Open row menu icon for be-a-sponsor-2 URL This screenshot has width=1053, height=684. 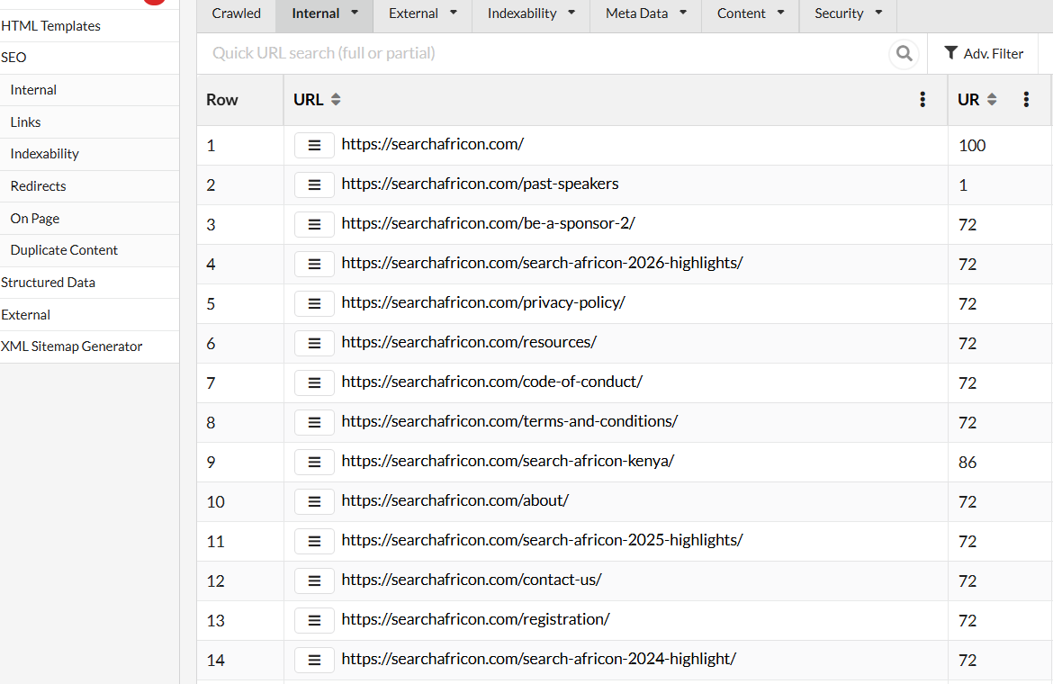click(x=314, y=224)
